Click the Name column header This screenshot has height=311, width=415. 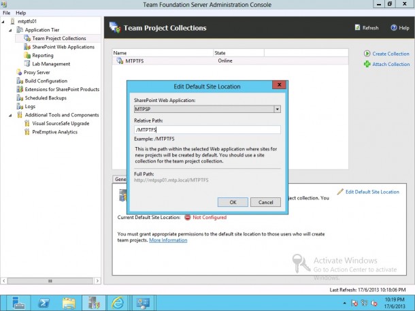pos(163,53)
